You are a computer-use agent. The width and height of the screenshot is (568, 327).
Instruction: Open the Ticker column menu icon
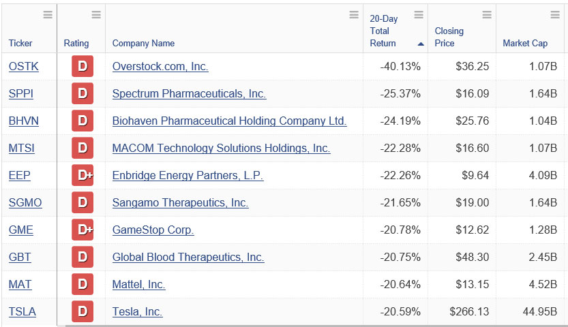click(48, 15)
